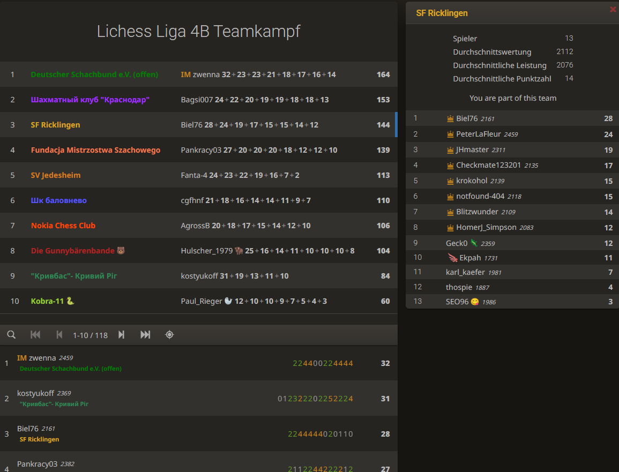The height and width of the screenshot is (472, 619).
Task: Open Geck0's player entry in team panel
Action: 457,243
